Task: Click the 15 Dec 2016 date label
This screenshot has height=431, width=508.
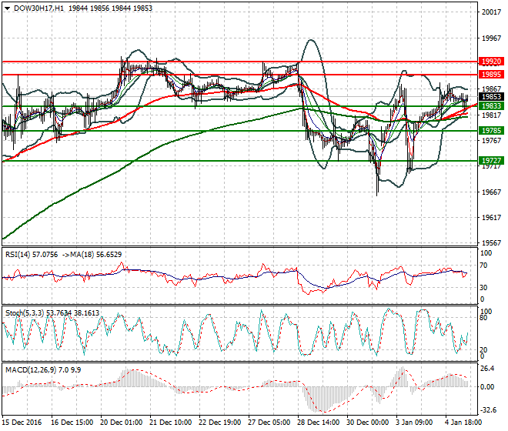Action: point(22,423)
